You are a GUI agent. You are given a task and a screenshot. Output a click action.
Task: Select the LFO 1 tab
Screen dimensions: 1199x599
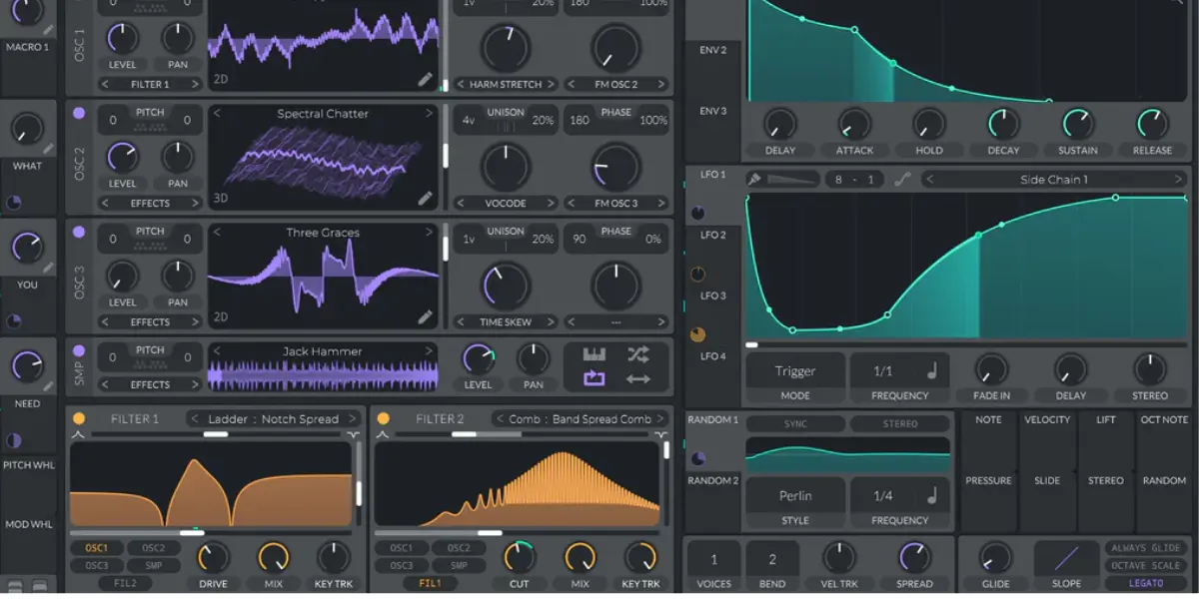pyautogui.click(x=713, y=175)
